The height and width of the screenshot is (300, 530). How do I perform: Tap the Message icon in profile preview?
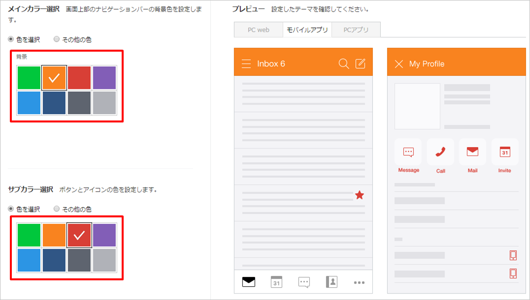tap(408, 152)
